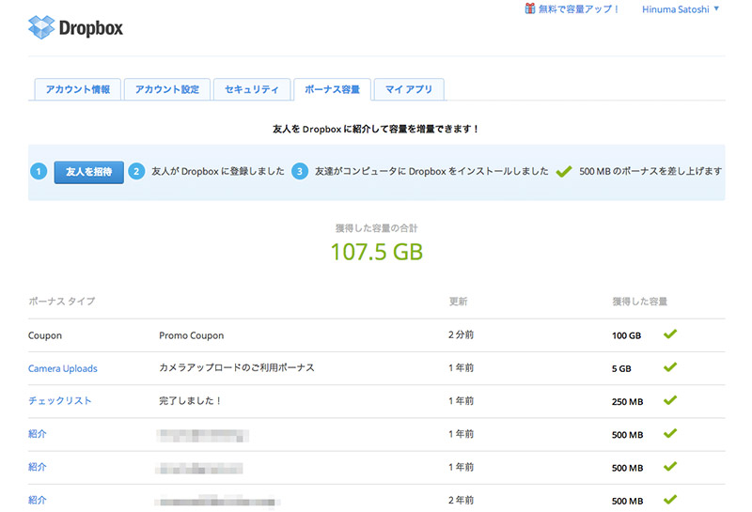Image resolution: width=752 pixels, height=512 pixels.
Task: Click the 500 MB のボーナスを差し上げます text
Action: pyautogui.click(x=650, y=171)
